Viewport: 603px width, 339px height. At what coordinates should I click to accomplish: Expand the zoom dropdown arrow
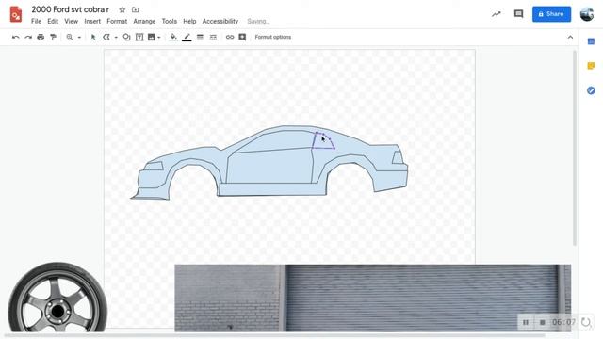(x=79, y=38)
